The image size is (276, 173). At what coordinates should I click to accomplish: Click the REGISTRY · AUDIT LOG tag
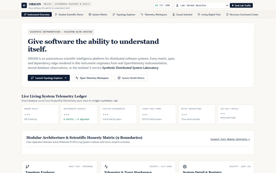pos(240,166)
